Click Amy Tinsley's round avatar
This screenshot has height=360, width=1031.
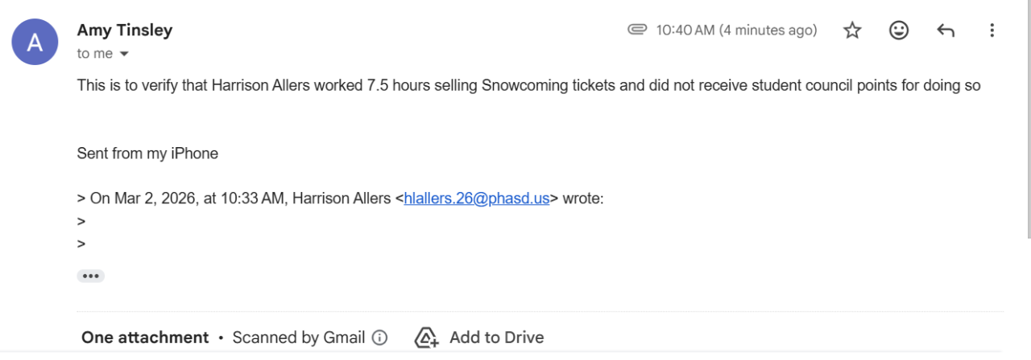pyautogui.click(x=35, y=42)
